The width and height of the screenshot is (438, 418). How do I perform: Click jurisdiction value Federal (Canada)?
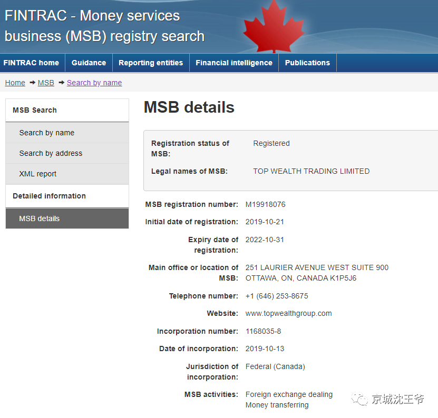coord(275,366)
